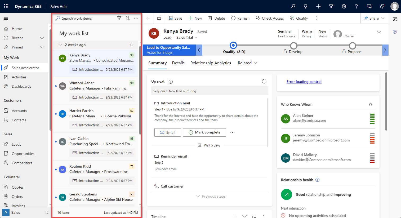Image resolution: width=401 pixels, height=218 pixels.
Task: Qualify the lead
Action: [299, 18]
